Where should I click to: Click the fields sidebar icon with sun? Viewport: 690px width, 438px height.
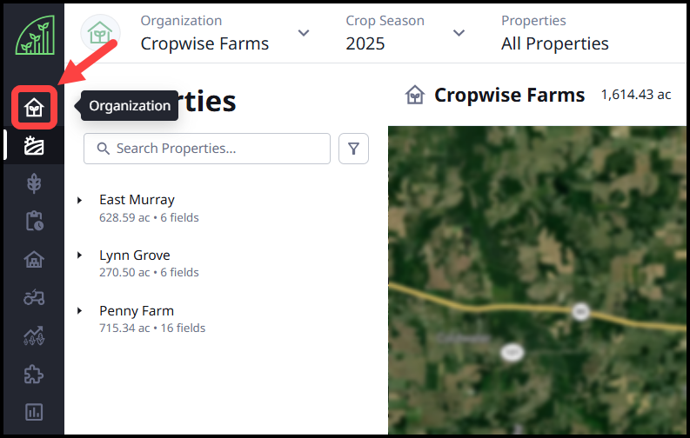click(34, 145)
